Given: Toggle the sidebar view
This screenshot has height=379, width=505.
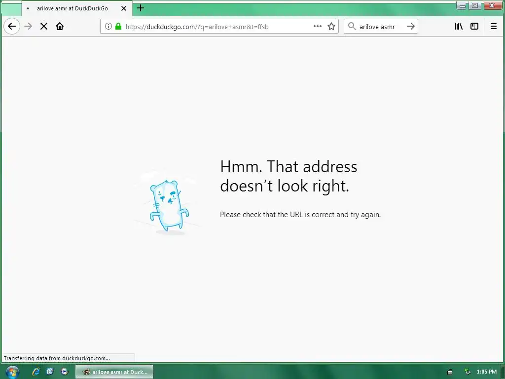Looking at the screenshot, I should click(474, 27).
